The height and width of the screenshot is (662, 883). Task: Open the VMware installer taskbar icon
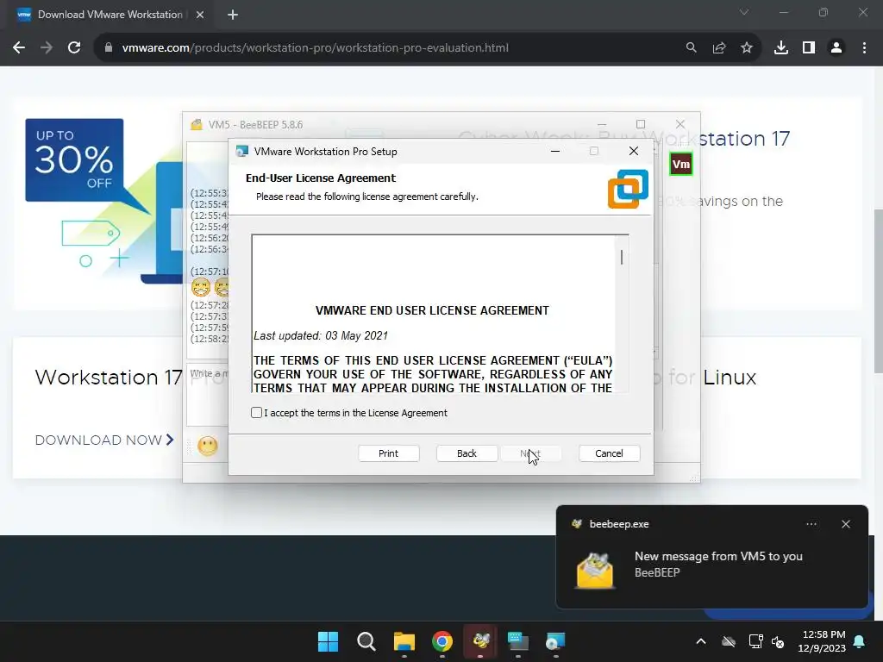(x=556, y=641)
